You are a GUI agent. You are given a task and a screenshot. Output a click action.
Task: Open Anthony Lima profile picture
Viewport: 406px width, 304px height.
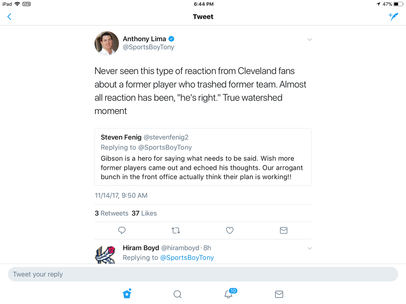(x=107, y=43)
